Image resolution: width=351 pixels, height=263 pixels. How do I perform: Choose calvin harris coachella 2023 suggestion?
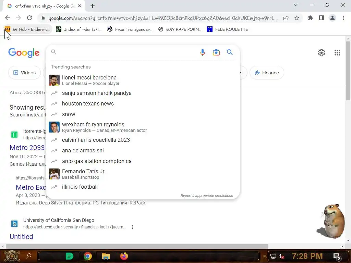click(143, 140)
